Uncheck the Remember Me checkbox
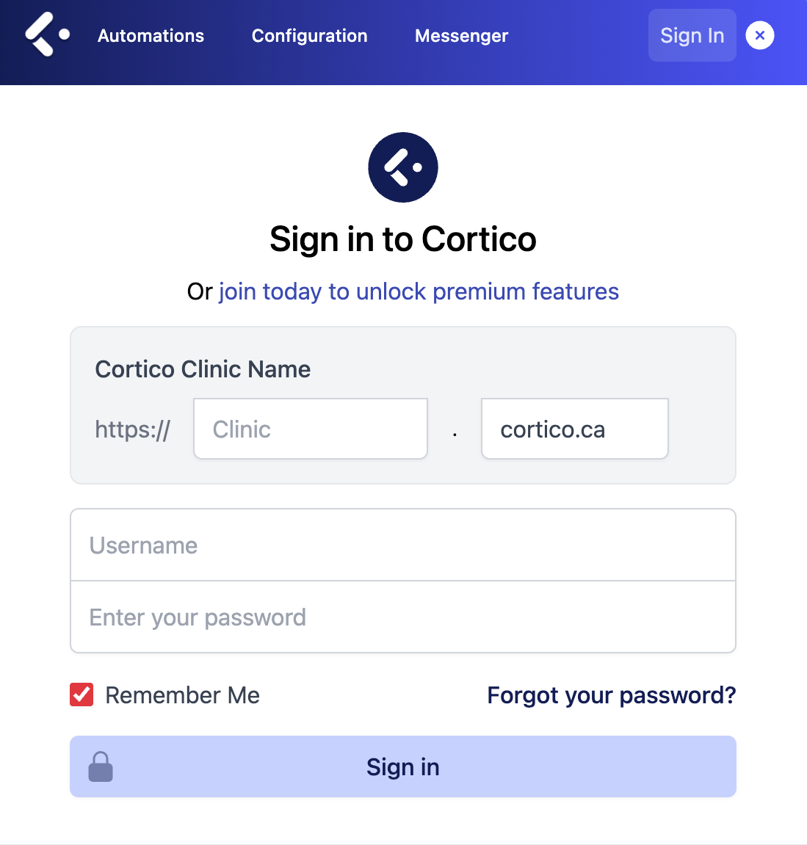 pyautogui.click(x=82, y=695)
